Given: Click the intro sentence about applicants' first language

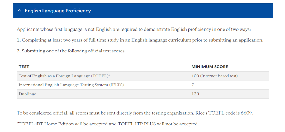Looking at the screenshot, I should [x=134, y=30].
